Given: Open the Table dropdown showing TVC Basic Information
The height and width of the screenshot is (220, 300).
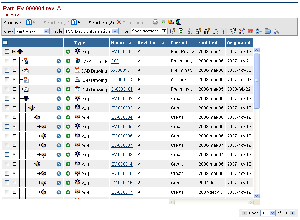Looking at the screenshot, I should (x=91, y=31).
